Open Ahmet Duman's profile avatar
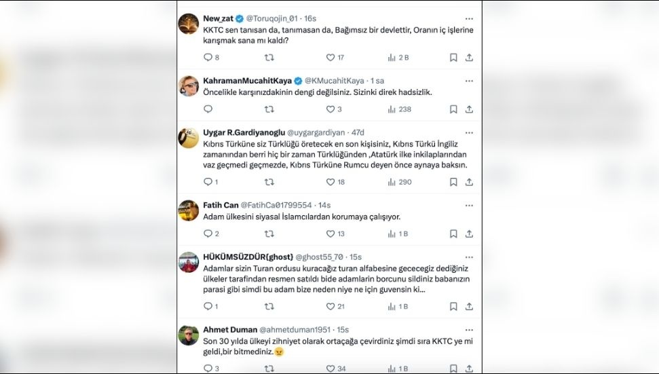659x374 pixels. tap(189, 335)
